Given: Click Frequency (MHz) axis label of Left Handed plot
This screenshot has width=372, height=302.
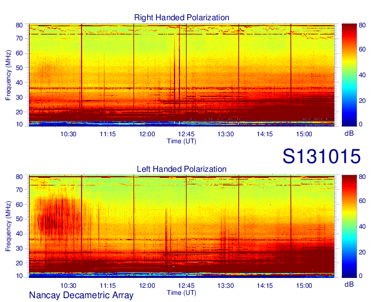Looking at the screenshot, I should (8, 226).
